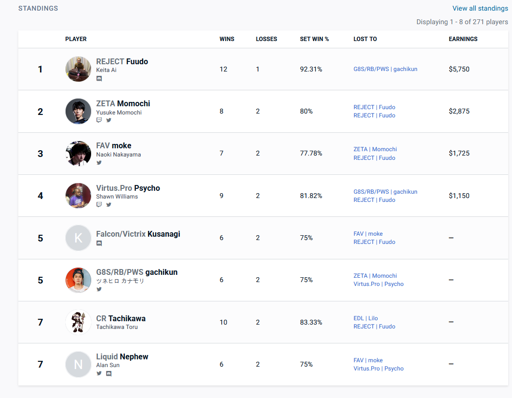The image size is (512, 398).
Task: Open gachikun link in Psycho's row
Action: tap(385, 192)
